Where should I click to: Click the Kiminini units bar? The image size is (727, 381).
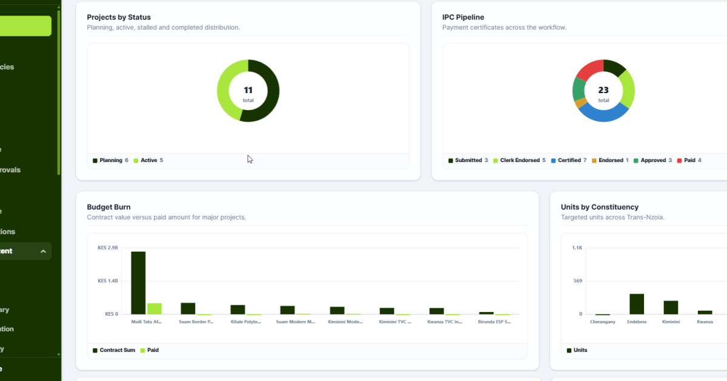(671, 307)
